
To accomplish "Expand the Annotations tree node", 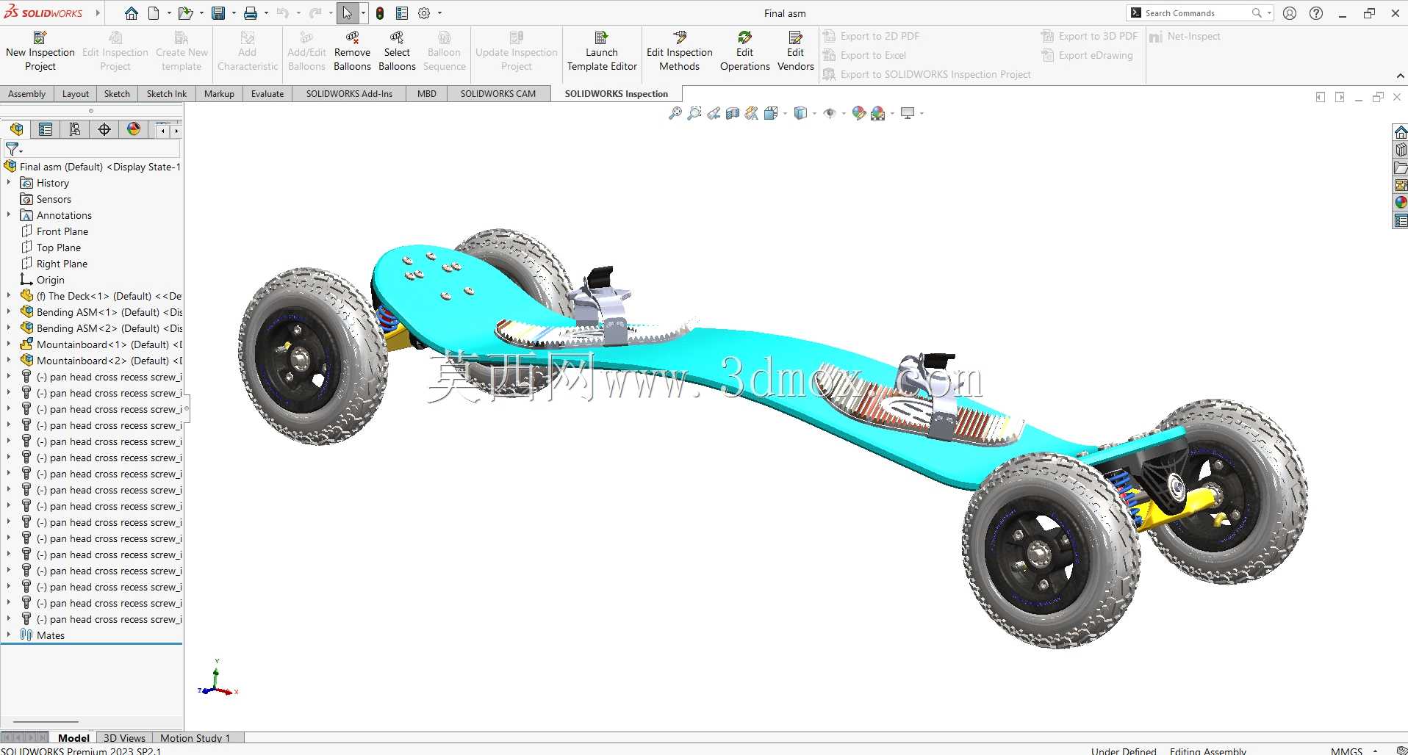I will click(x=9, y=215).
